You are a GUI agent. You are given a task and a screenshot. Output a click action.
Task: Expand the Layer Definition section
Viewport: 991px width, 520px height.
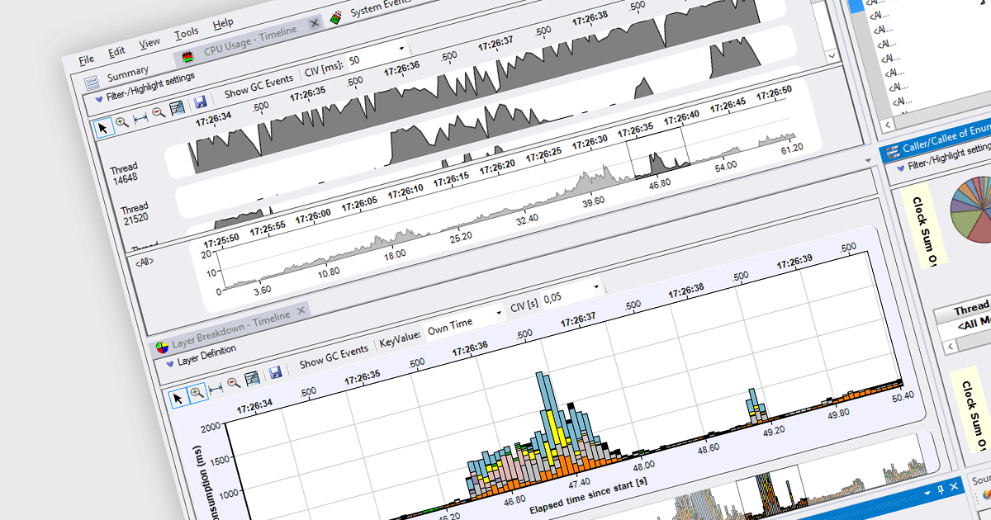(169, 362)
